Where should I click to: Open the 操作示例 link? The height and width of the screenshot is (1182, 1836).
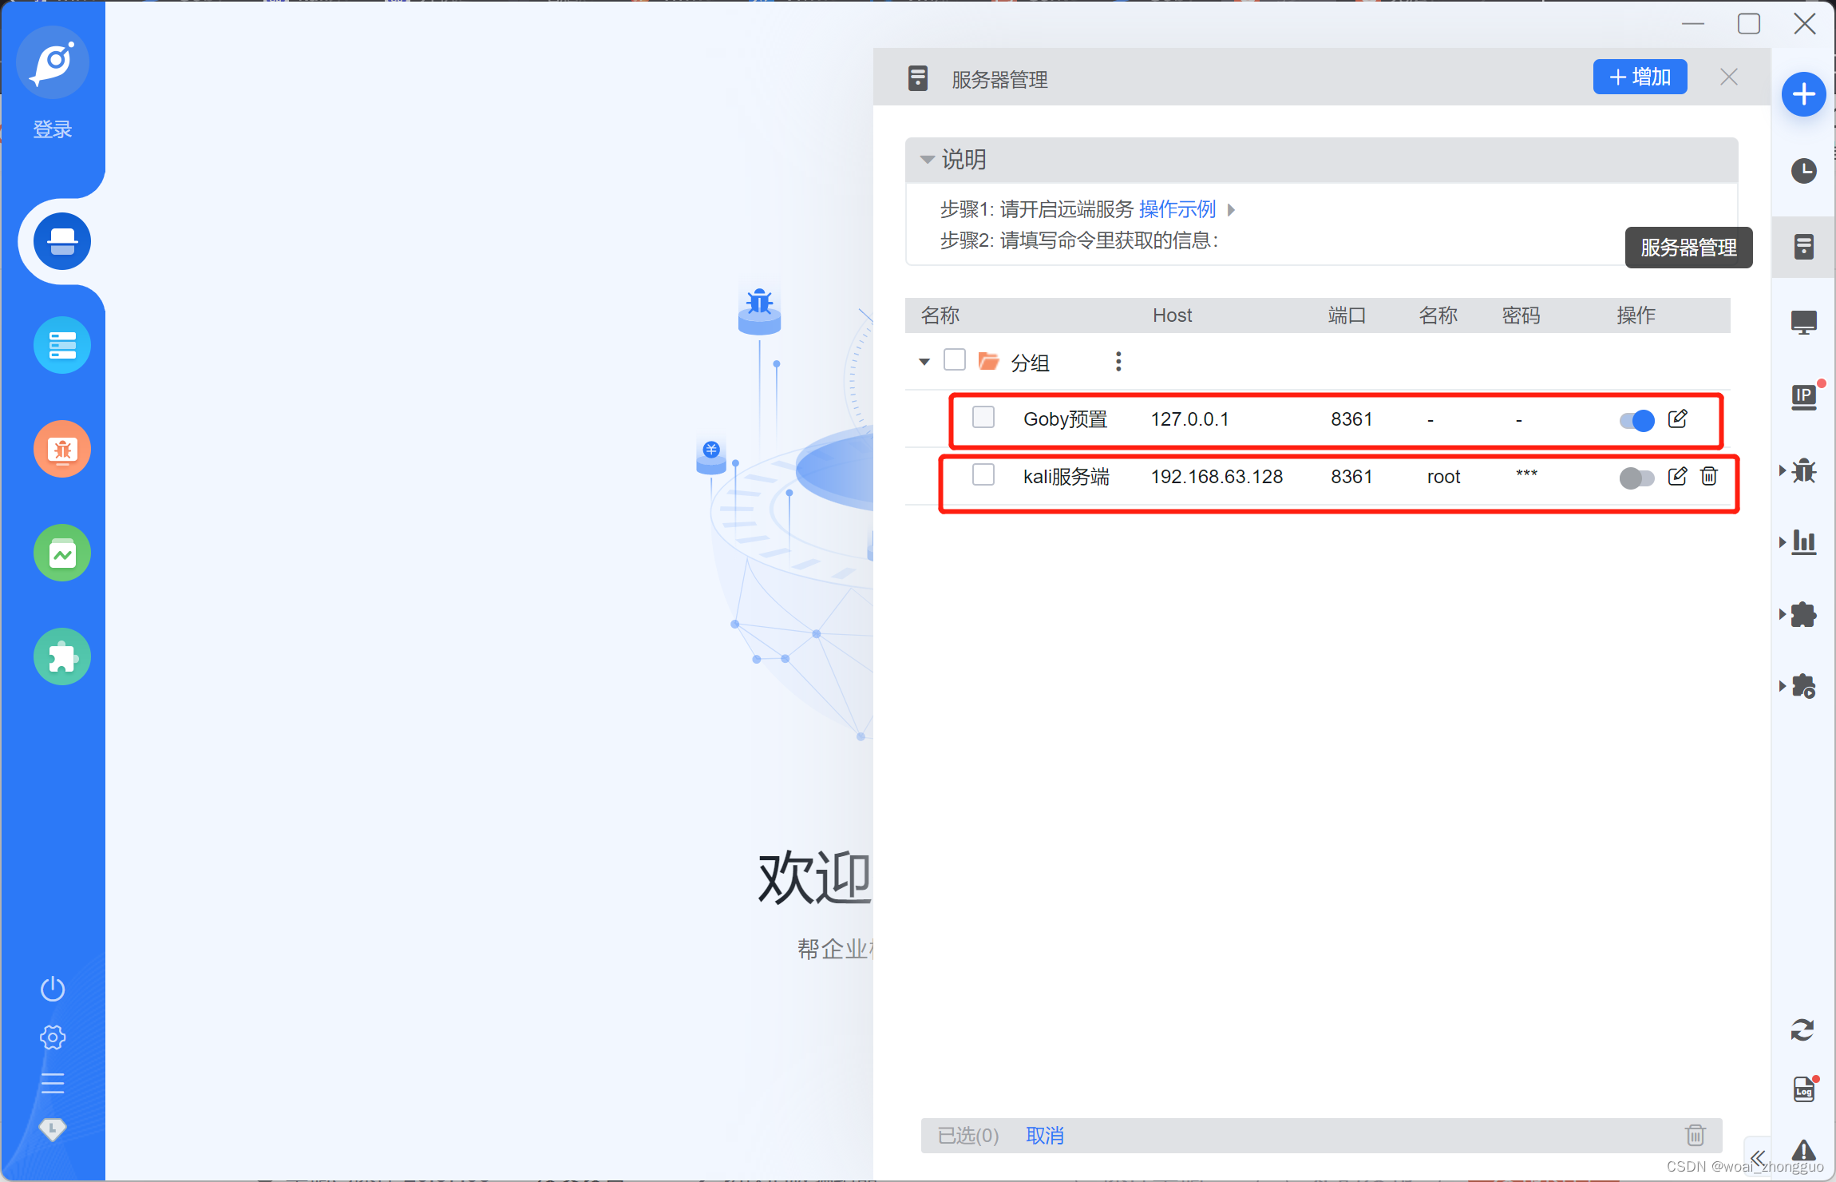(x=1177, y=209)
